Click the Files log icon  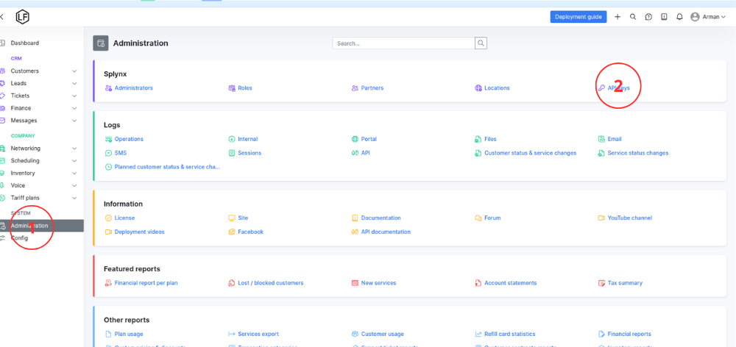point(478,139)
